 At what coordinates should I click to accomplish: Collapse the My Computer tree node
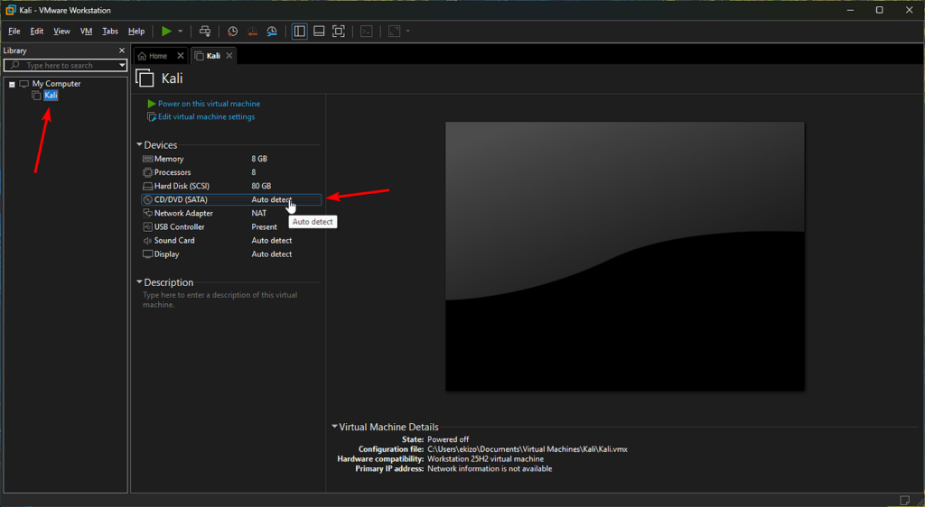(x=12, y=84)
